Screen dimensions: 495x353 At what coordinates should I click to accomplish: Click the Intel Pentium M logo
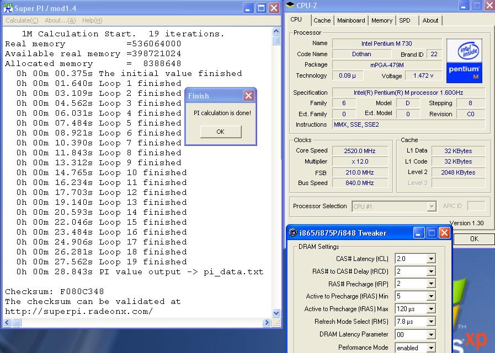click(464, 61)
